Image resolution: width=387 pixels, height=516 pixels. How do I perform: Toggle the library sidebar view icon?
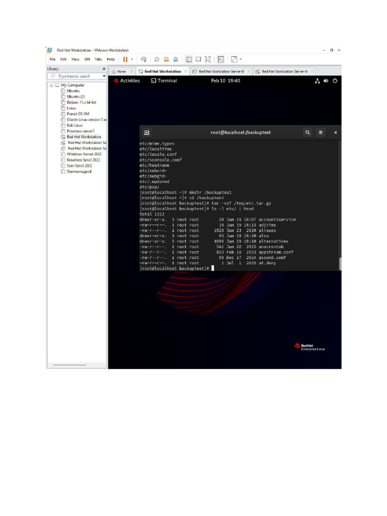point(188,59)
